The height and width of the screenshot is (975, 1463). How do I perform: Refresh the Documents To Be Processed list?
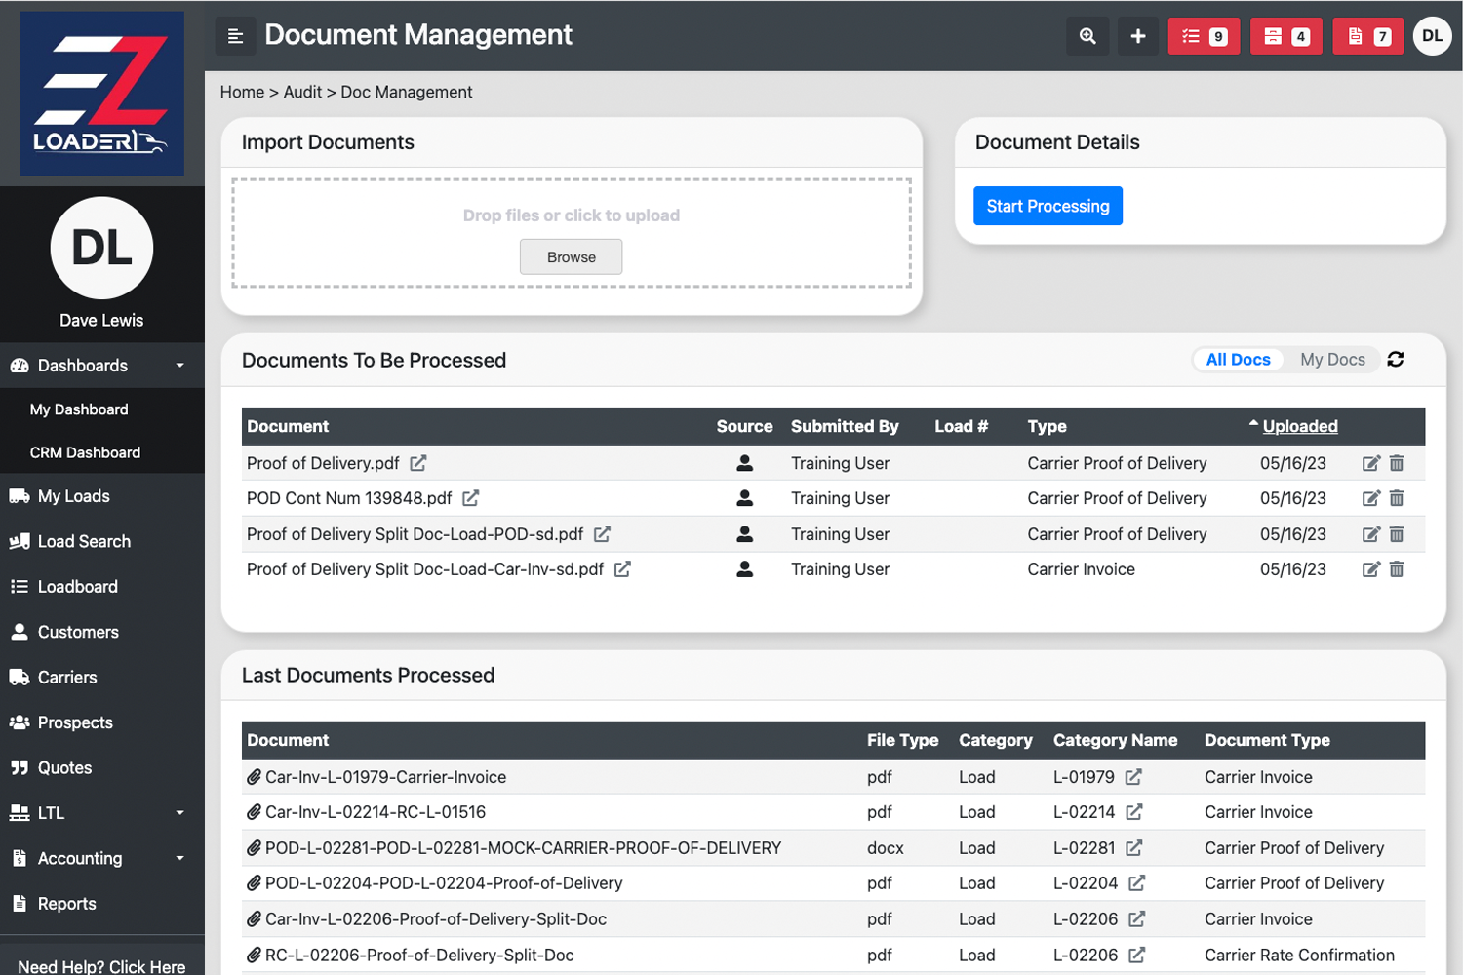1396,359
